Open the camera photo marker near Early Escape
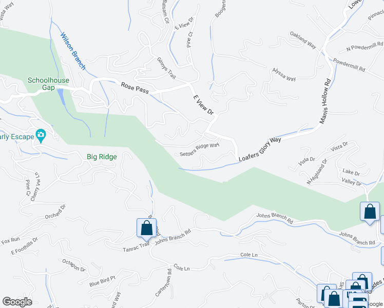This screenshot has width=384, height=308. (41, 136)
